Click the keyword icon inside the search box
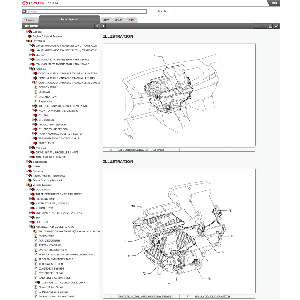The width and height of the screenshot is (300, 300). point(24,11)
